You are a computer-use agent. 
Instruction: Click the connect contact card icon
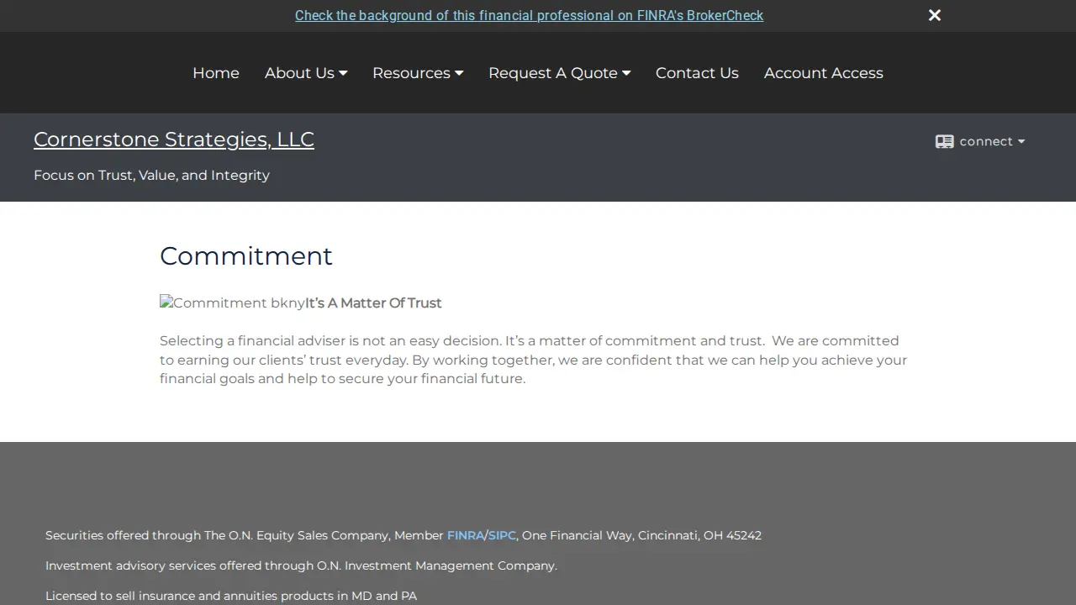click(944, 141)
